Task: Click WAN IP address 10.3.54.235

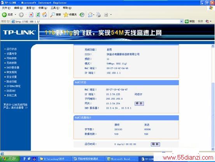Action: click(x=113, y=94)
